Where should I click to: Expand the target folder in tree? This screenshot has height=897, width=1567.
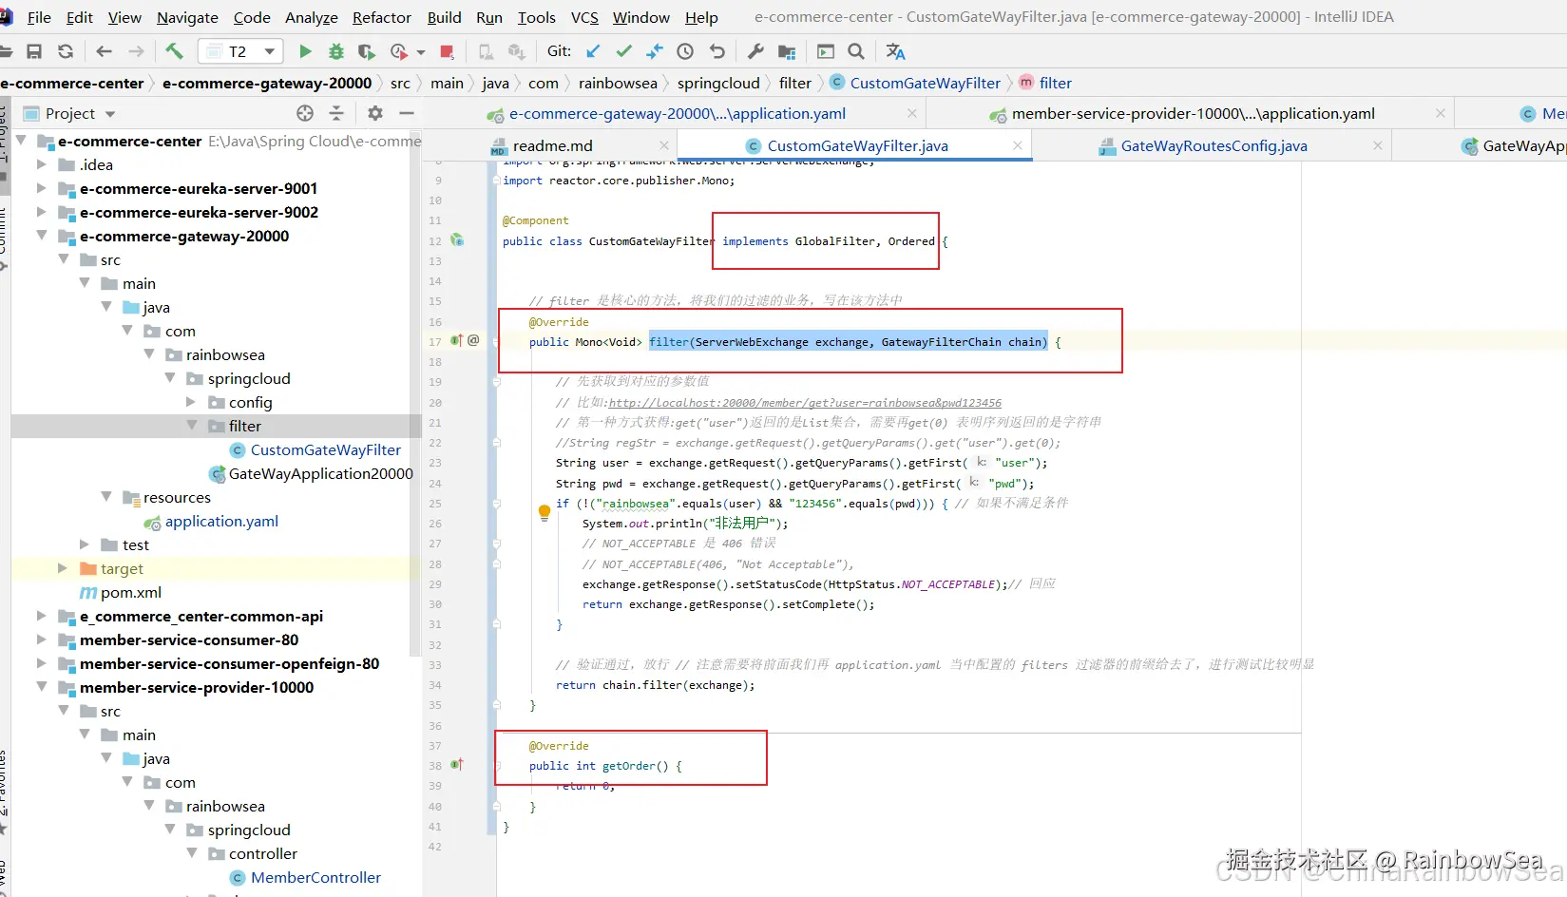pos(63,568)
